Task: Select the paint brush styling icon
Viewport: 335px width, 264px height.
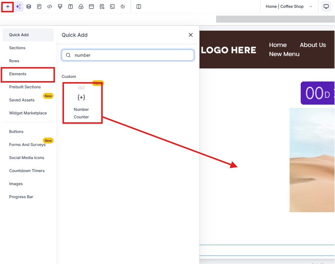Action: click(60, 7)
